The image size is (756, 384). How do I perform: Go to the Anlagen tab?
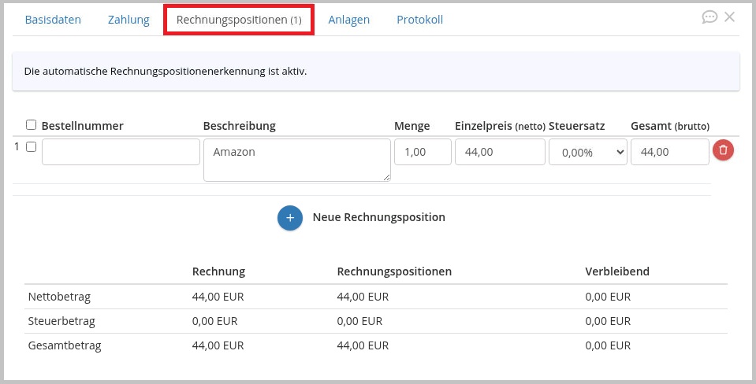pyautogui.click(x=349, y=20)
